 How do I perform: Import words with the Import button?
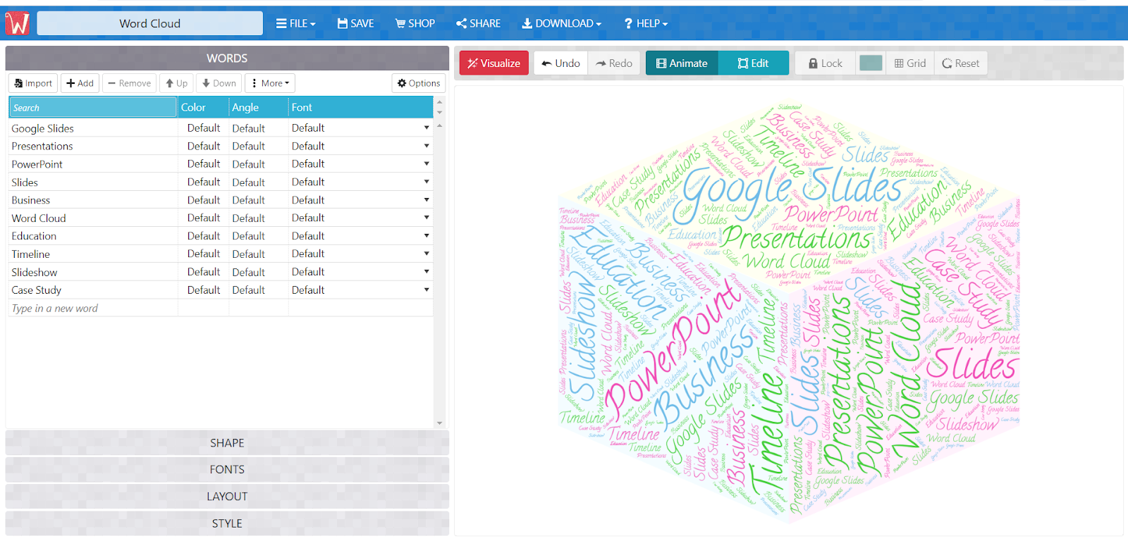(33, 83)
